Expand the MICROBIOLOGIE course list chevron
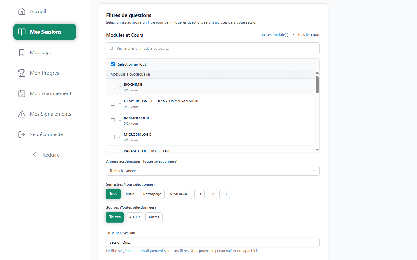Viewport: 417px width, 260px height. coord(119,137)
